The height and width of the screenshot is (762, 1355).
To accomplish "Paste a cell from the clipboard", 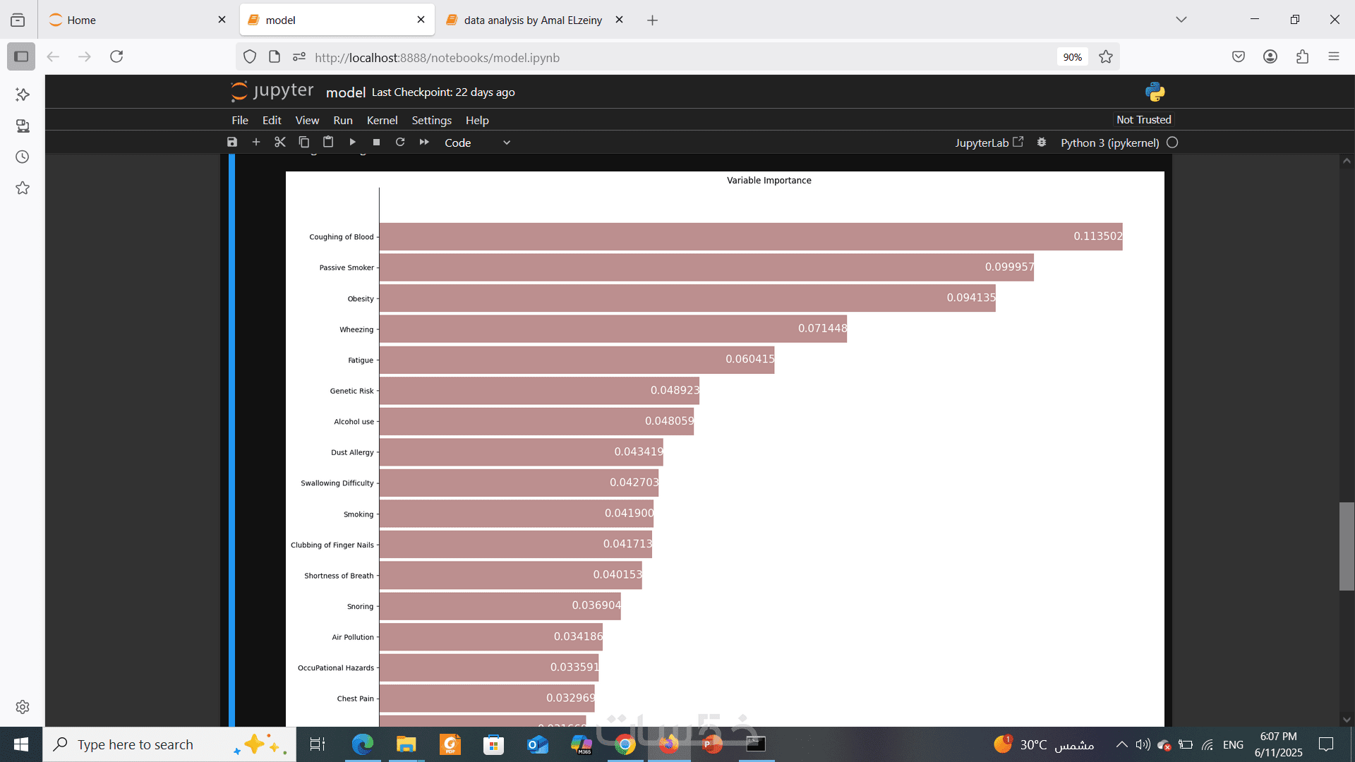I will (328, 143).
